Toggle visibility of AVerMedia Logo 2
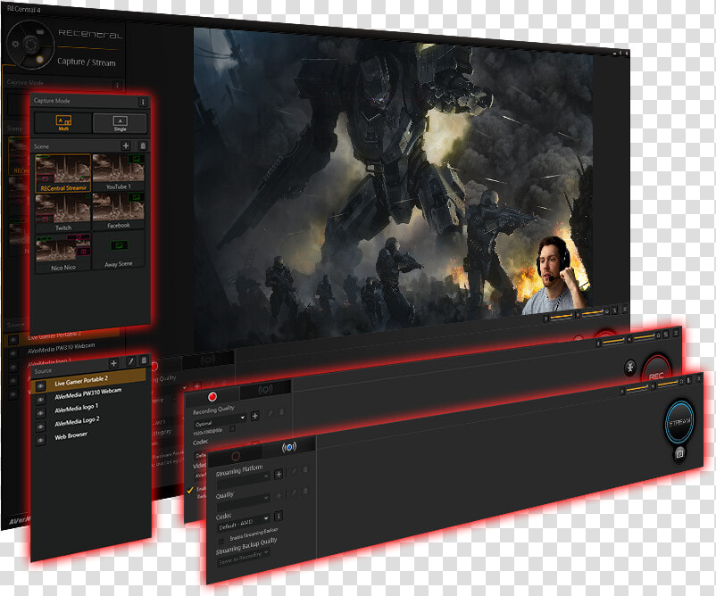Viewport: 716px width, 596px height. coord(40,426)
